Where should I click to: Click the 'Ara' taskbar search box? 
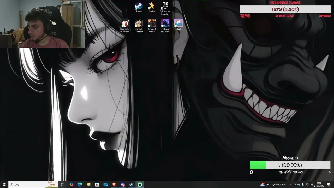tap(33, 185)
